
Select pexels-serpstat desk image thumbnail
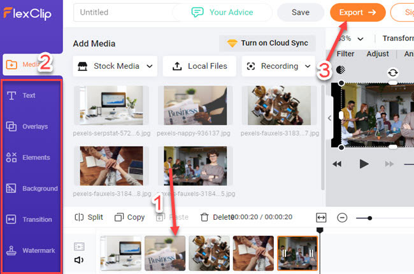pyautogui.click(x=111, y=105)
